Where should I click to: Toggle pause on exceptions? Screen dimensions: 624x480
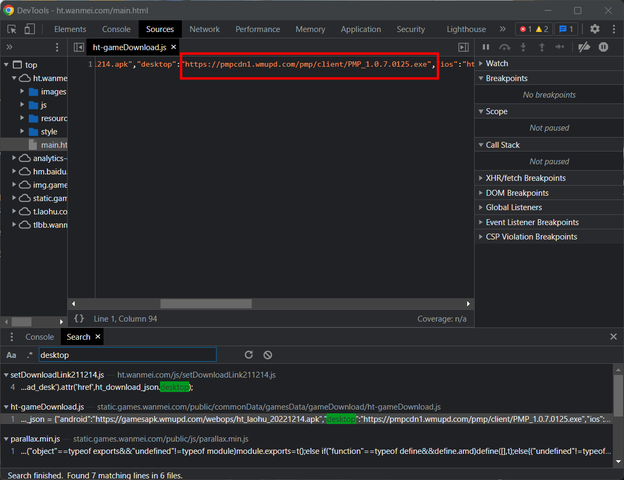point(603,47)
